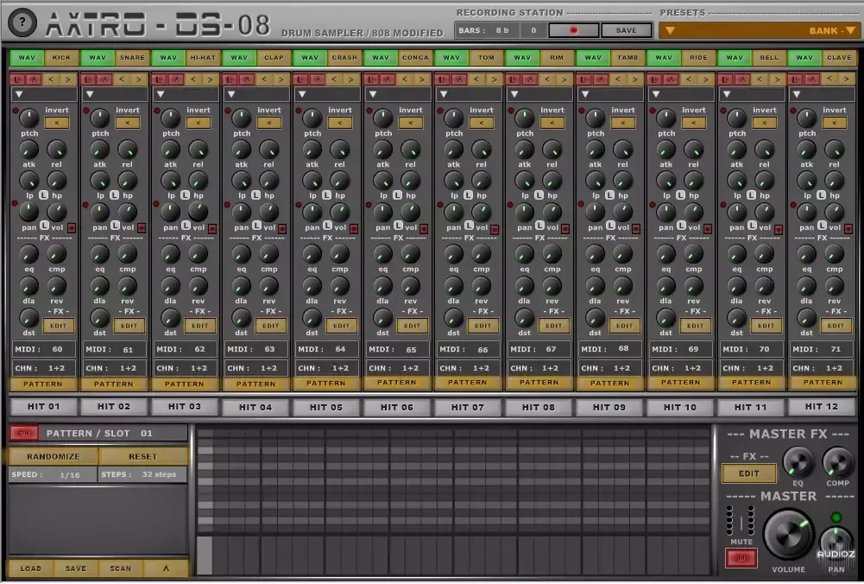Click the L button on the TOM strip
The width and height of the screenshot is (864, 584).
[x=442, y=80]
